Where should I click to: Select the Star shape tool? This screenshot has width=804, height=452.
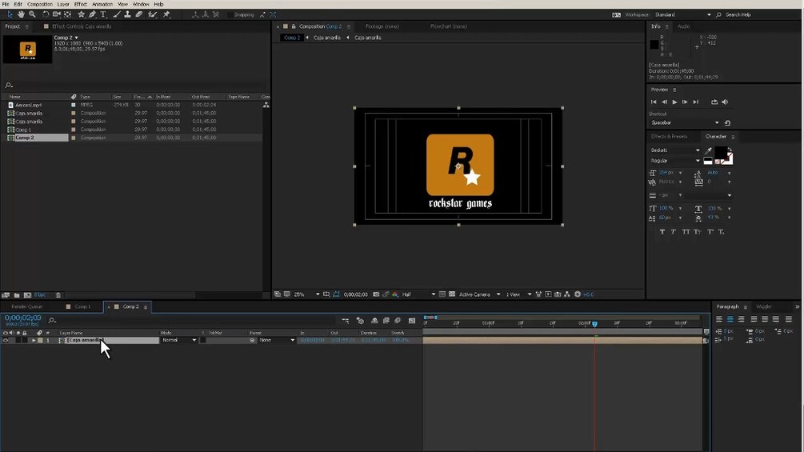point(81,14)
